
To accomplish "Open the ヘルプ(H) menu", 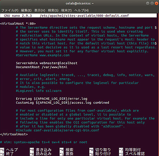I will (81, 10).
